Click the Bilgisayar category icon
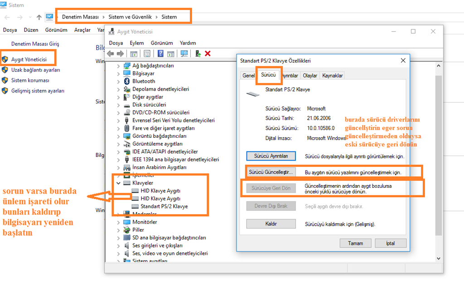 [127, 73]
